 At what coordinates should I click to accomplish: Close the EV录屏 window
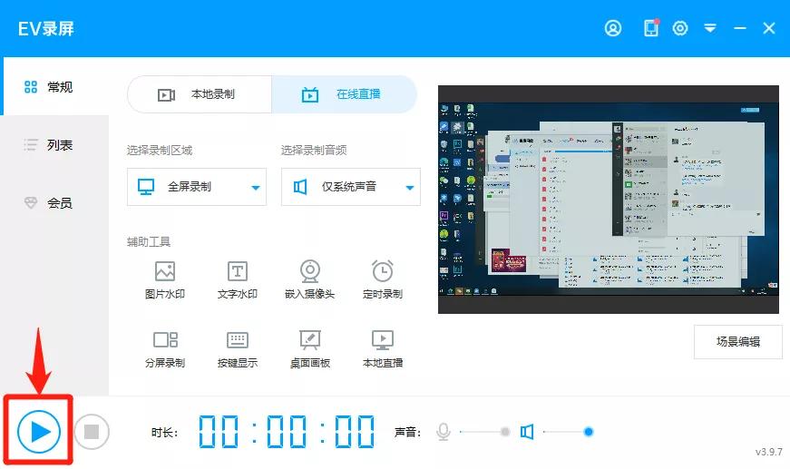coord(769,28)
